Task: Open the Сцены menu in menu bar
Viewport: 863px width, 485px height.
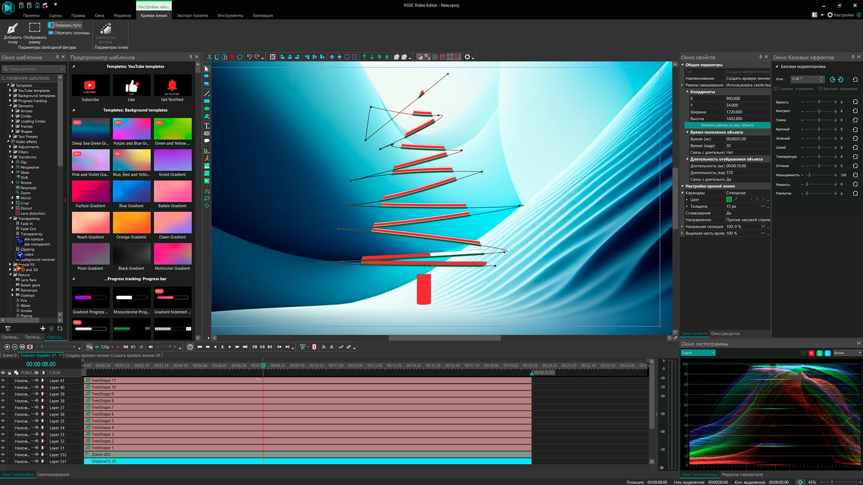Action: pos(54,15)
